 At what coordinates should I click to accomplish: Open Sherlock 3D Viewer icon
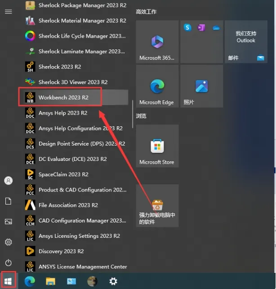click(30, 82)
